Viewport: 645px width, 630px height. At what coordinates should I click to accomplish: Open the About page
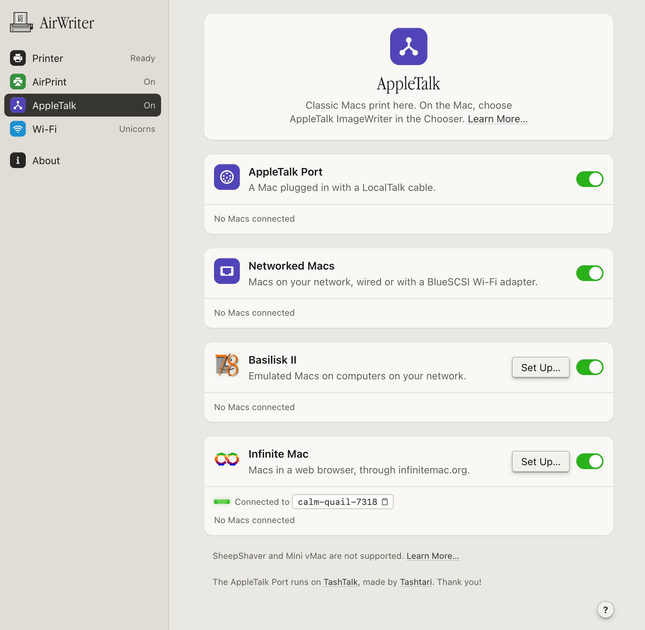(83, 160)
